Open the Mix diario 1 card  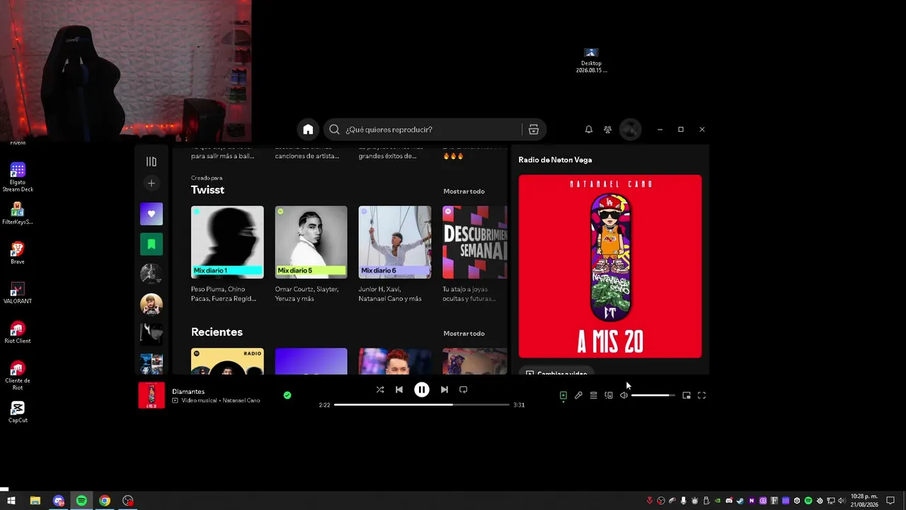point(227,254)
